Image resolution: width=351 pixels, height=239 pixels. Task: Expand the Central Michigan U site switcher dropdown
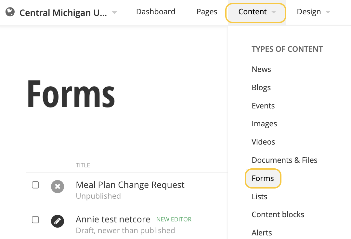114,11
